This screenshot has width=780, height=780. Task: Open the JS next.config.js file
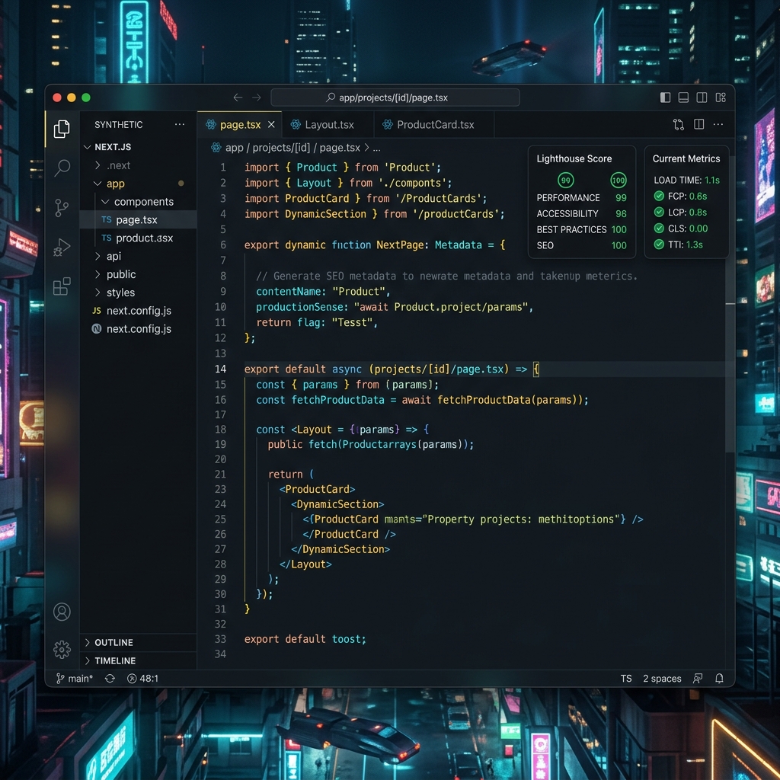coord(139,311)
